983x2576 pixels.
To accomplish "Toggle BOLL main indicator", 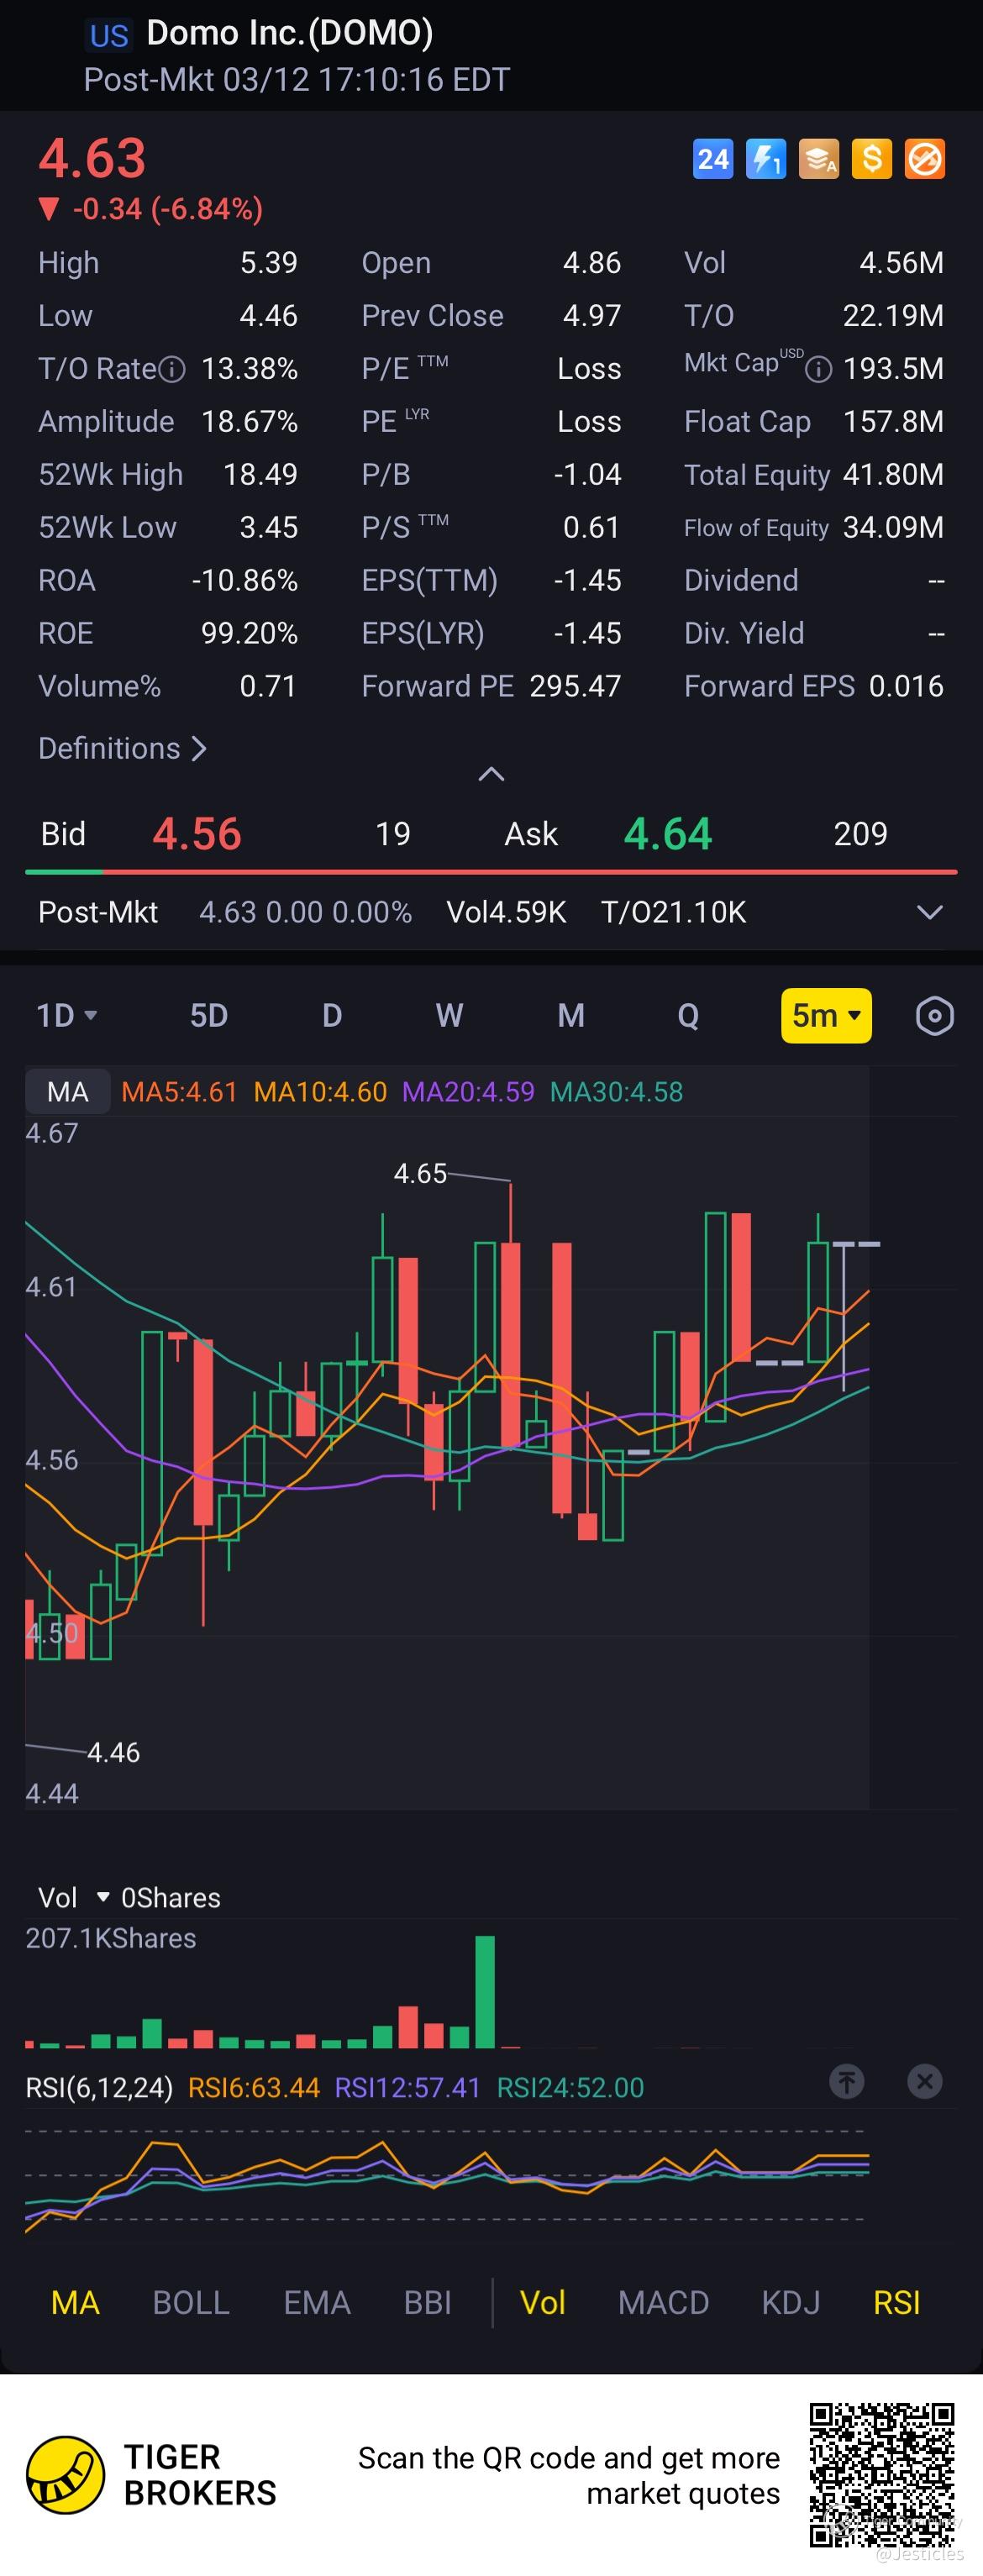I will pyautogui.click(x=191, y=2303).
